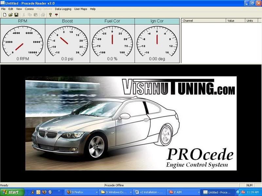The height and width of the screenshot is (196, 262).
Task: Sort by the Value column header
Action: pos(235,21)
